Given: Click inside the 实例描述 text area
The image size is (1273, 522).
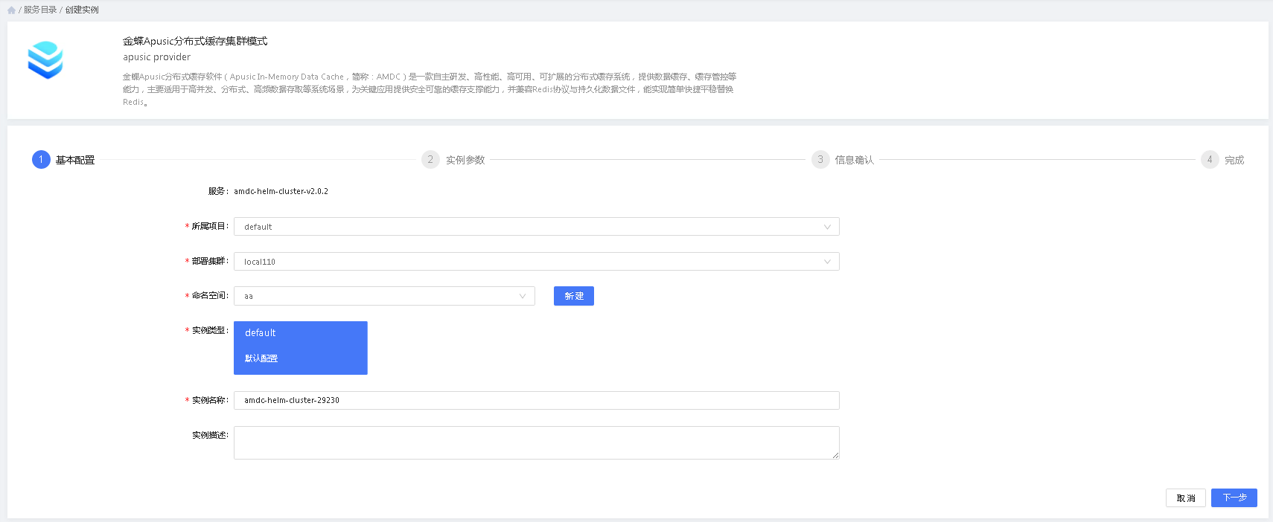Looking at the screenshot, I should click(x=536, y=442).
